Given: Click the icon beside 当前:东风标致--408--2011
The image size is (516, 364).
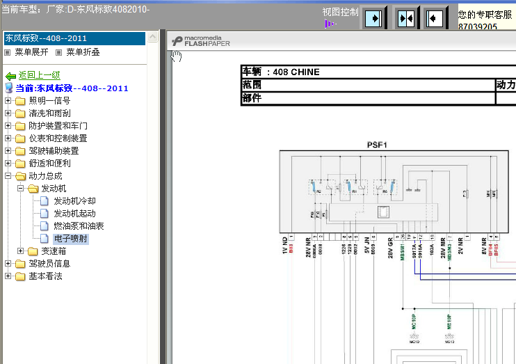Looking at the screenshot, I should (9, 88).
